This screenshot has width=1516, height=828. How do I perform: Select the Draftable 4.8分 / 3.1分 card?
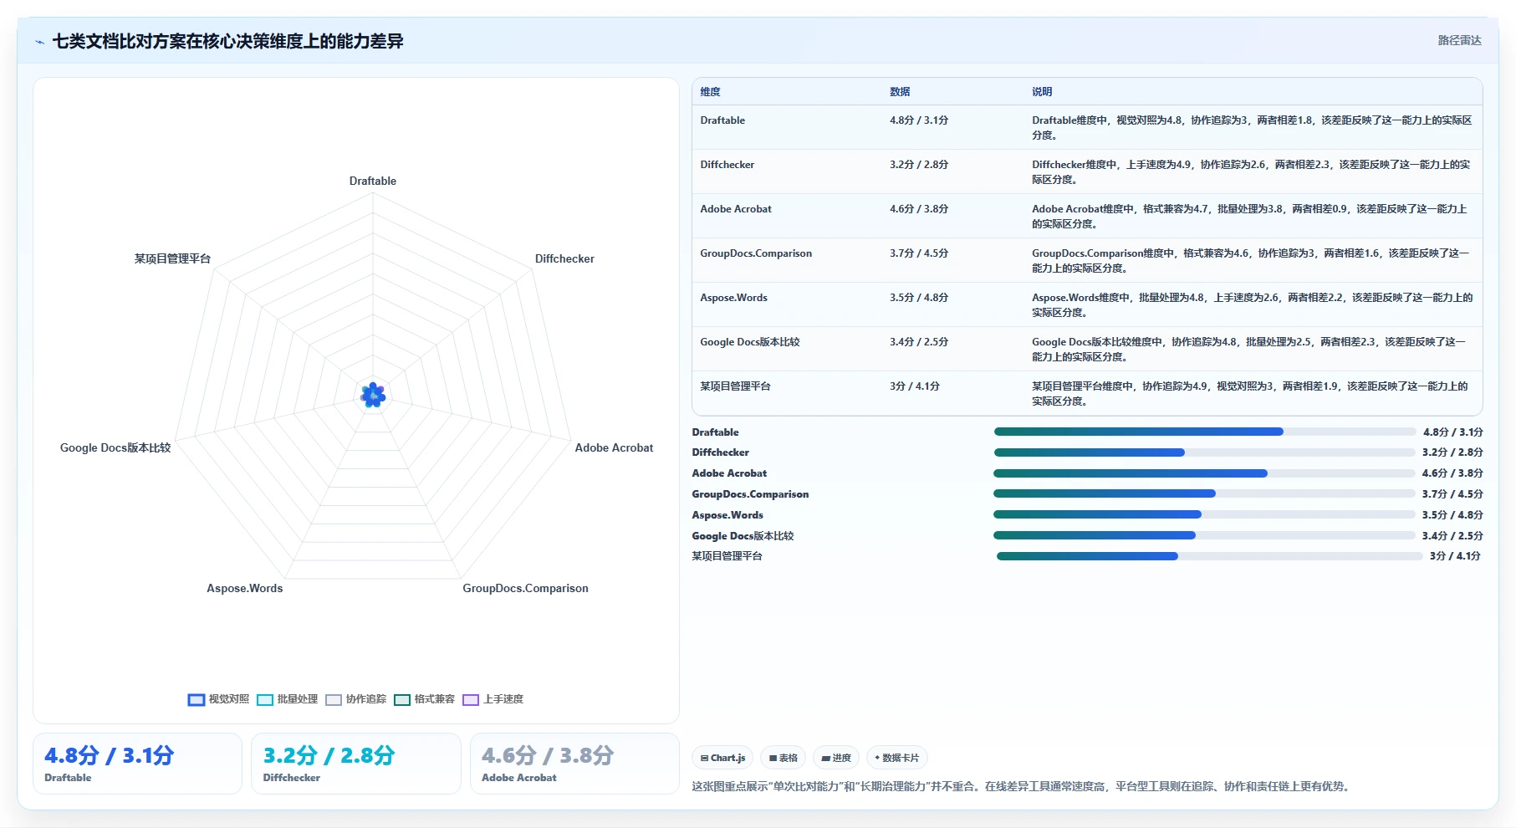point(137,764)
